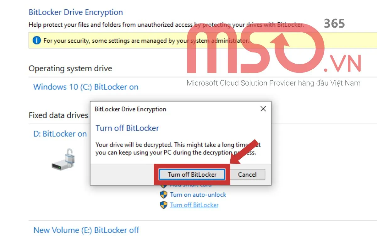Collapse the D: BitLocker on drive section

[60, 134]
